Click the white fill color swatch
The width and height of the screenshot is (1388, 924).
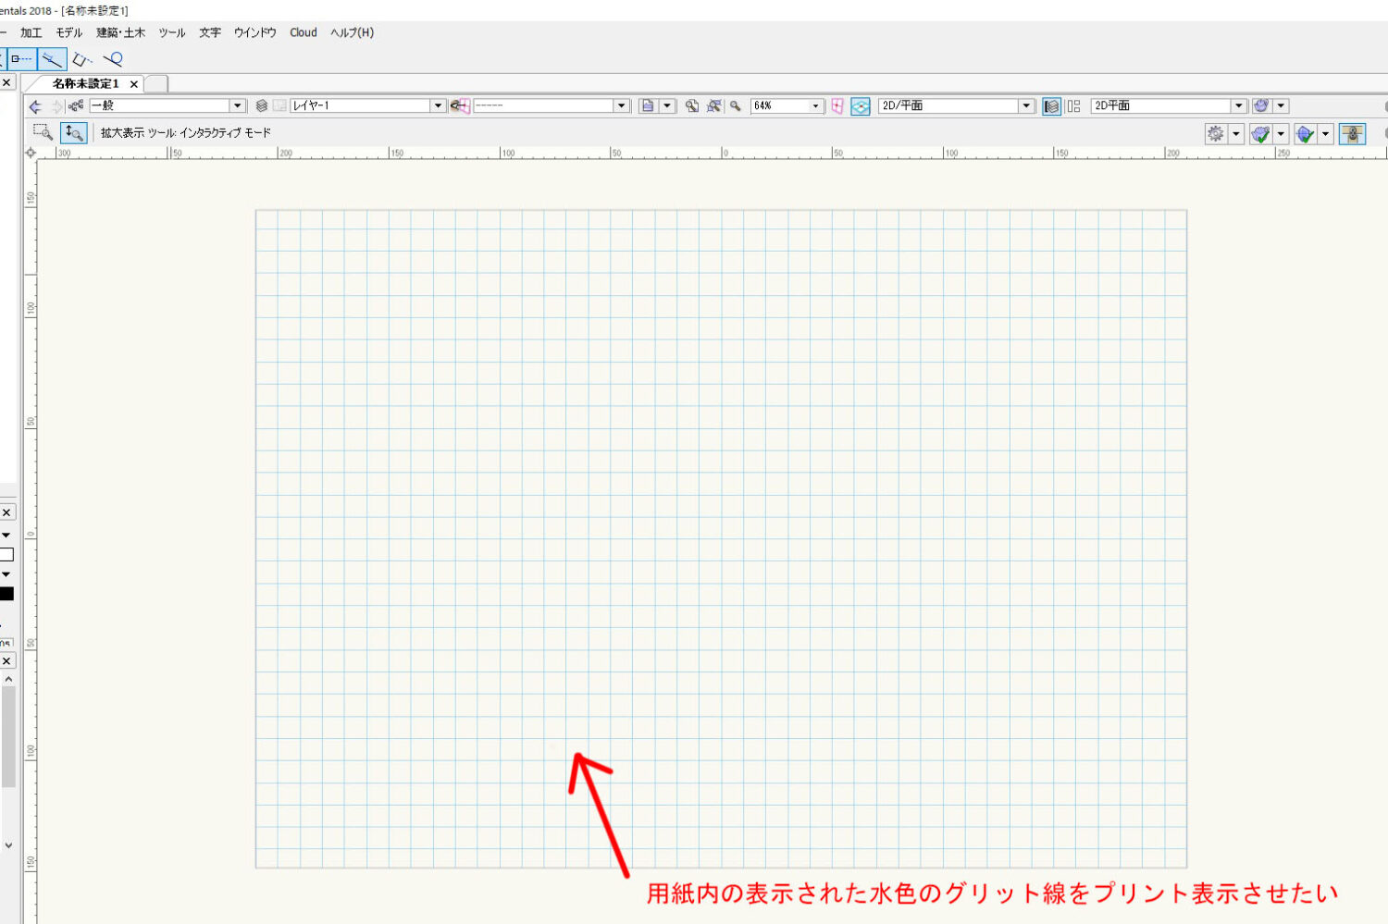tap(6, 555)
